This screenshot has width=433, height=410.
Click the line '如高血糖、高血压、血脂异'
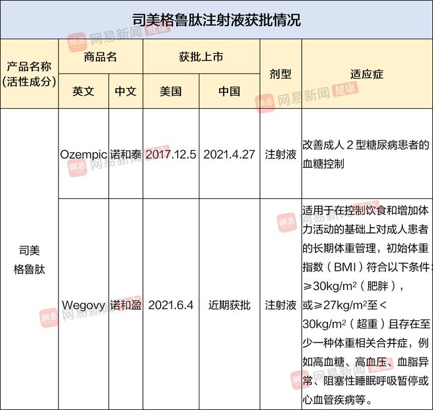pyautogui.click(x=365, y=361)
